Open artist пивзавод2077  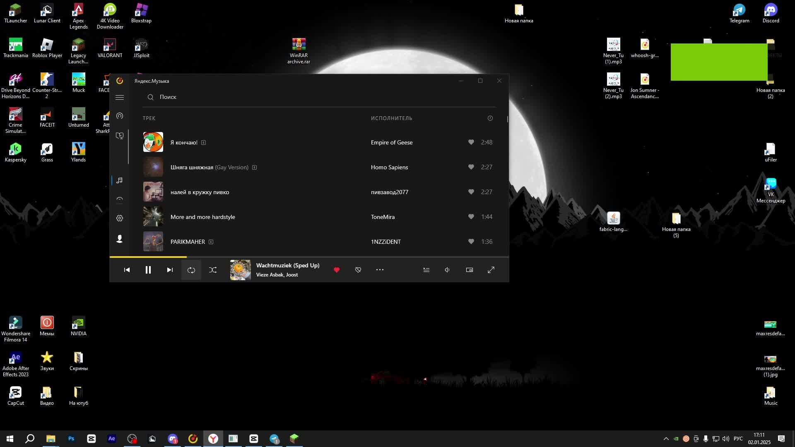pyautogui.click(x=390, y=192)
